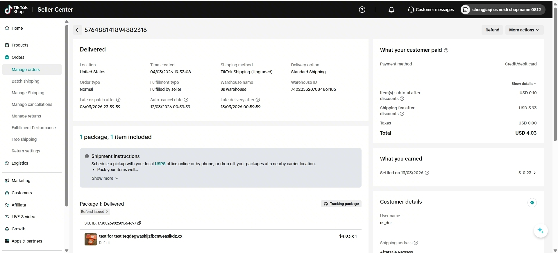Click the product thumbnail image
This screenshot has width=558, height=253.
90,239
